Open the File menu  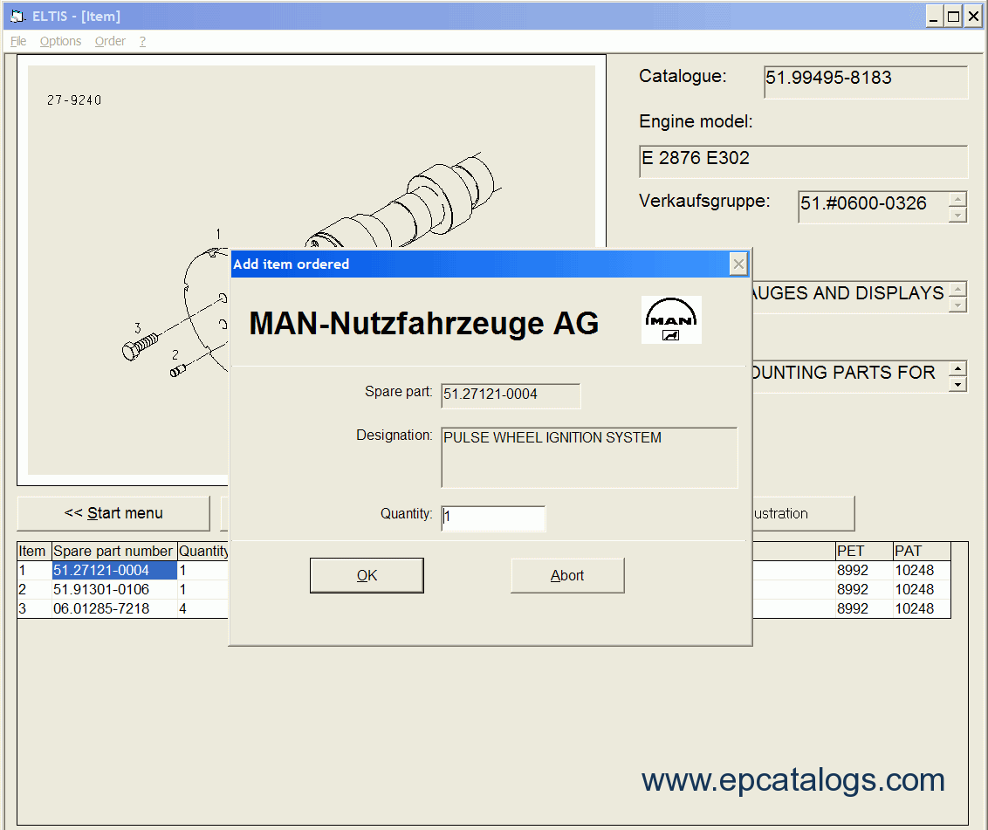pyautogui.click(x=17, y=41)
